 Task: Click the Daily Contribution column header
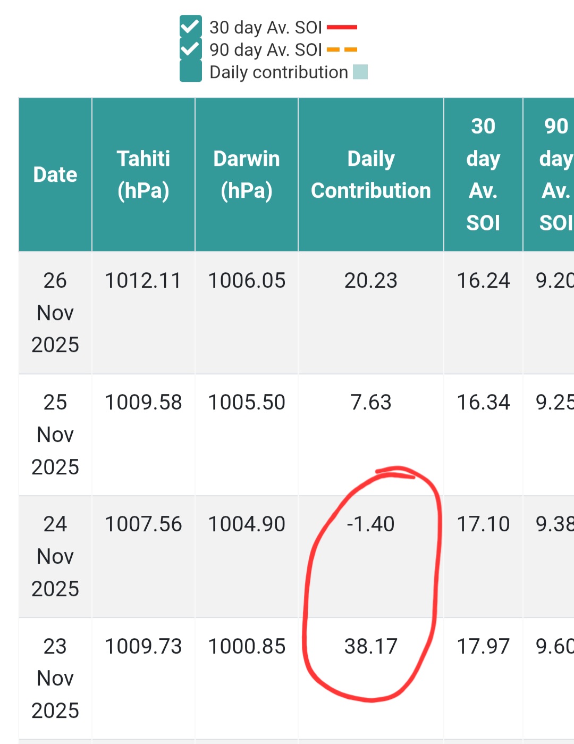(371, 174)
